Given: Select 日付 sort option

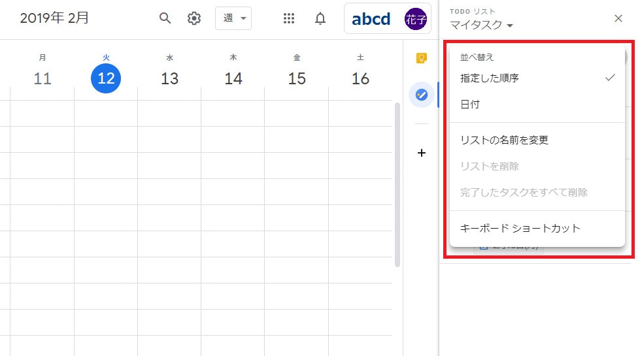Looking at the screenshot, I should (x=470, y=105).
